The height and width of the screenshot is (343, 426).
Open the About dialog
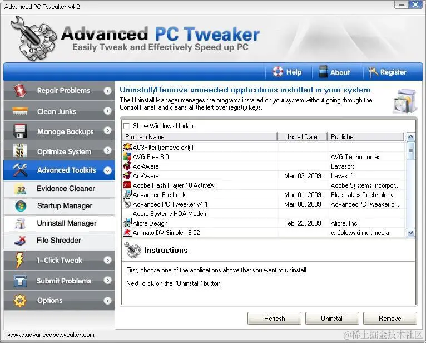pos(334,72)
